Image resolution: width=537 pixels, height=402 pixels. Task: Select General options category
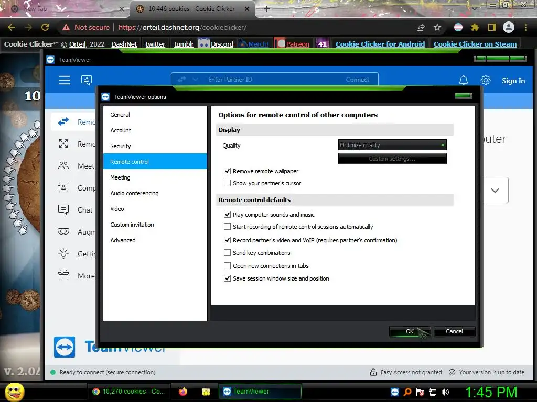click(155, 115)
